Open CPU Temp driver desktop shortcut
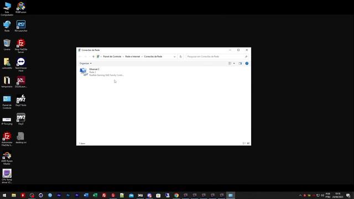 coord(7,176)
